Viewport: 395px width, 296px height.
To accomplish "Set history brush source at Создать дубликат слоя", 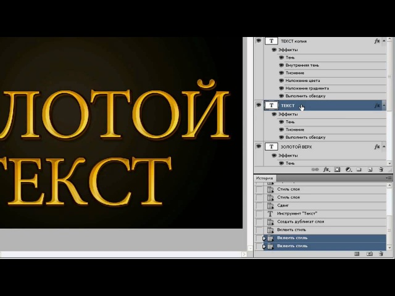I will click(259, 222).
